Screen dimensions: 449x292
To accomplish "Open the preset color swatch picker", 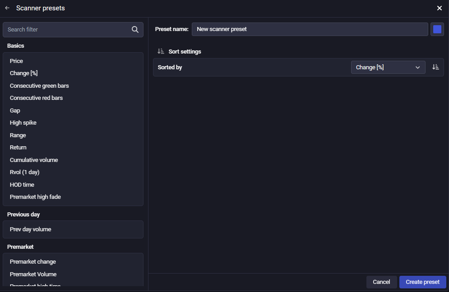I will pyautogui.click(x=437, y=29).
